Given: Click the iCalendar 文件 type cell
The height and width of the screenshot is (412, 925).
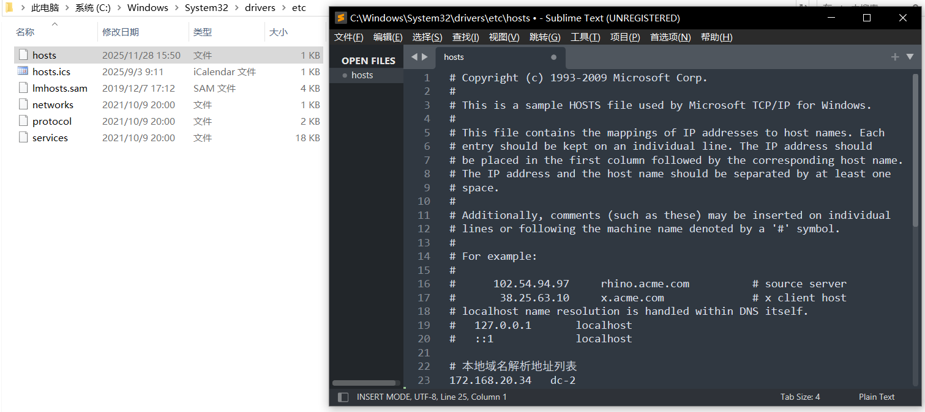Looking at the screenshot, I should (225, 72).
